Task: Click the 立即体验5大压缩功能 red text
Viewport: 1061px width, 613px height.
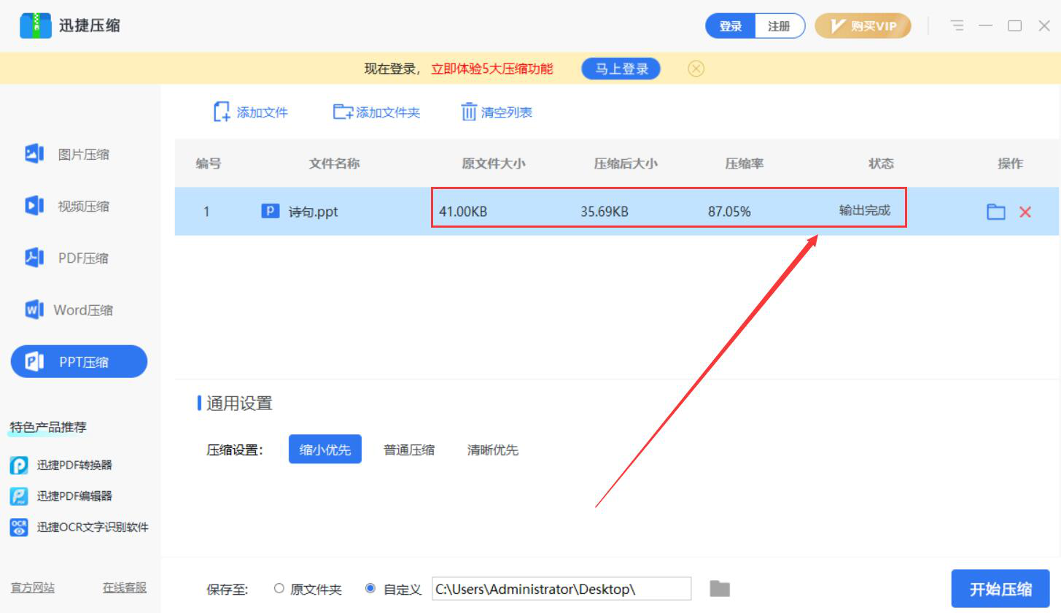Action: tap(492, 69)
